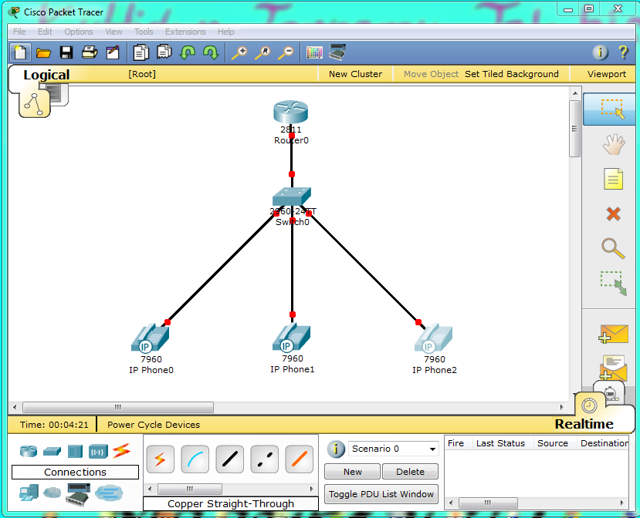Click New Cluster button
Viewport: 640px width, 518px height.
(355, 74)
